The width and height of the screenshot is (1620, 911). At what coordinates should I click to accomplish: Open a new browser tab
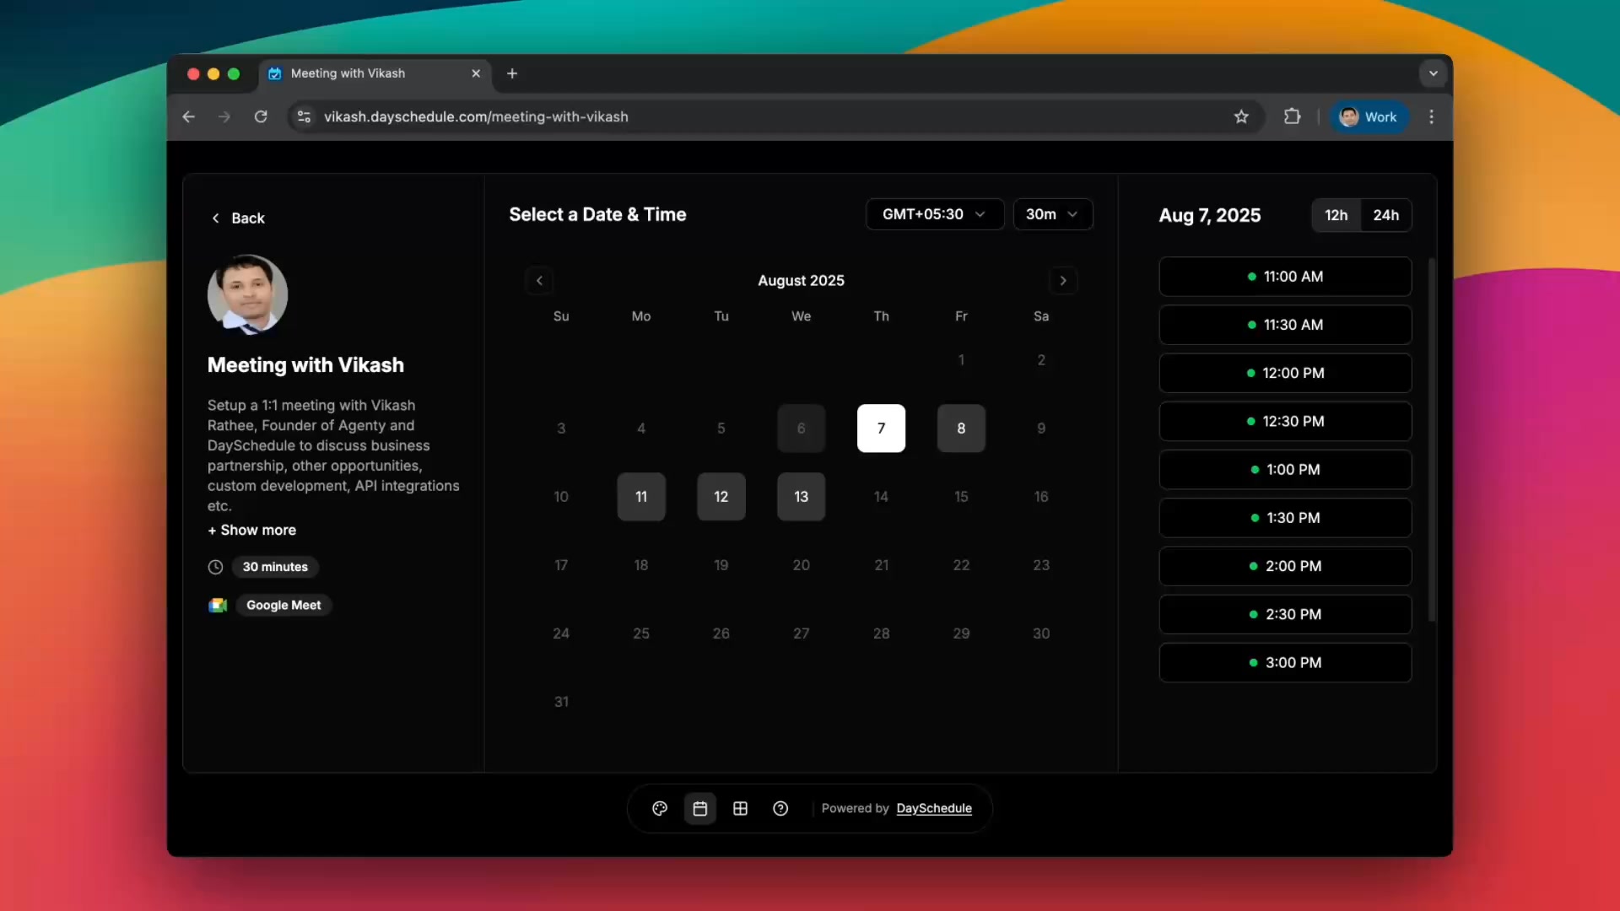[512, 73]
